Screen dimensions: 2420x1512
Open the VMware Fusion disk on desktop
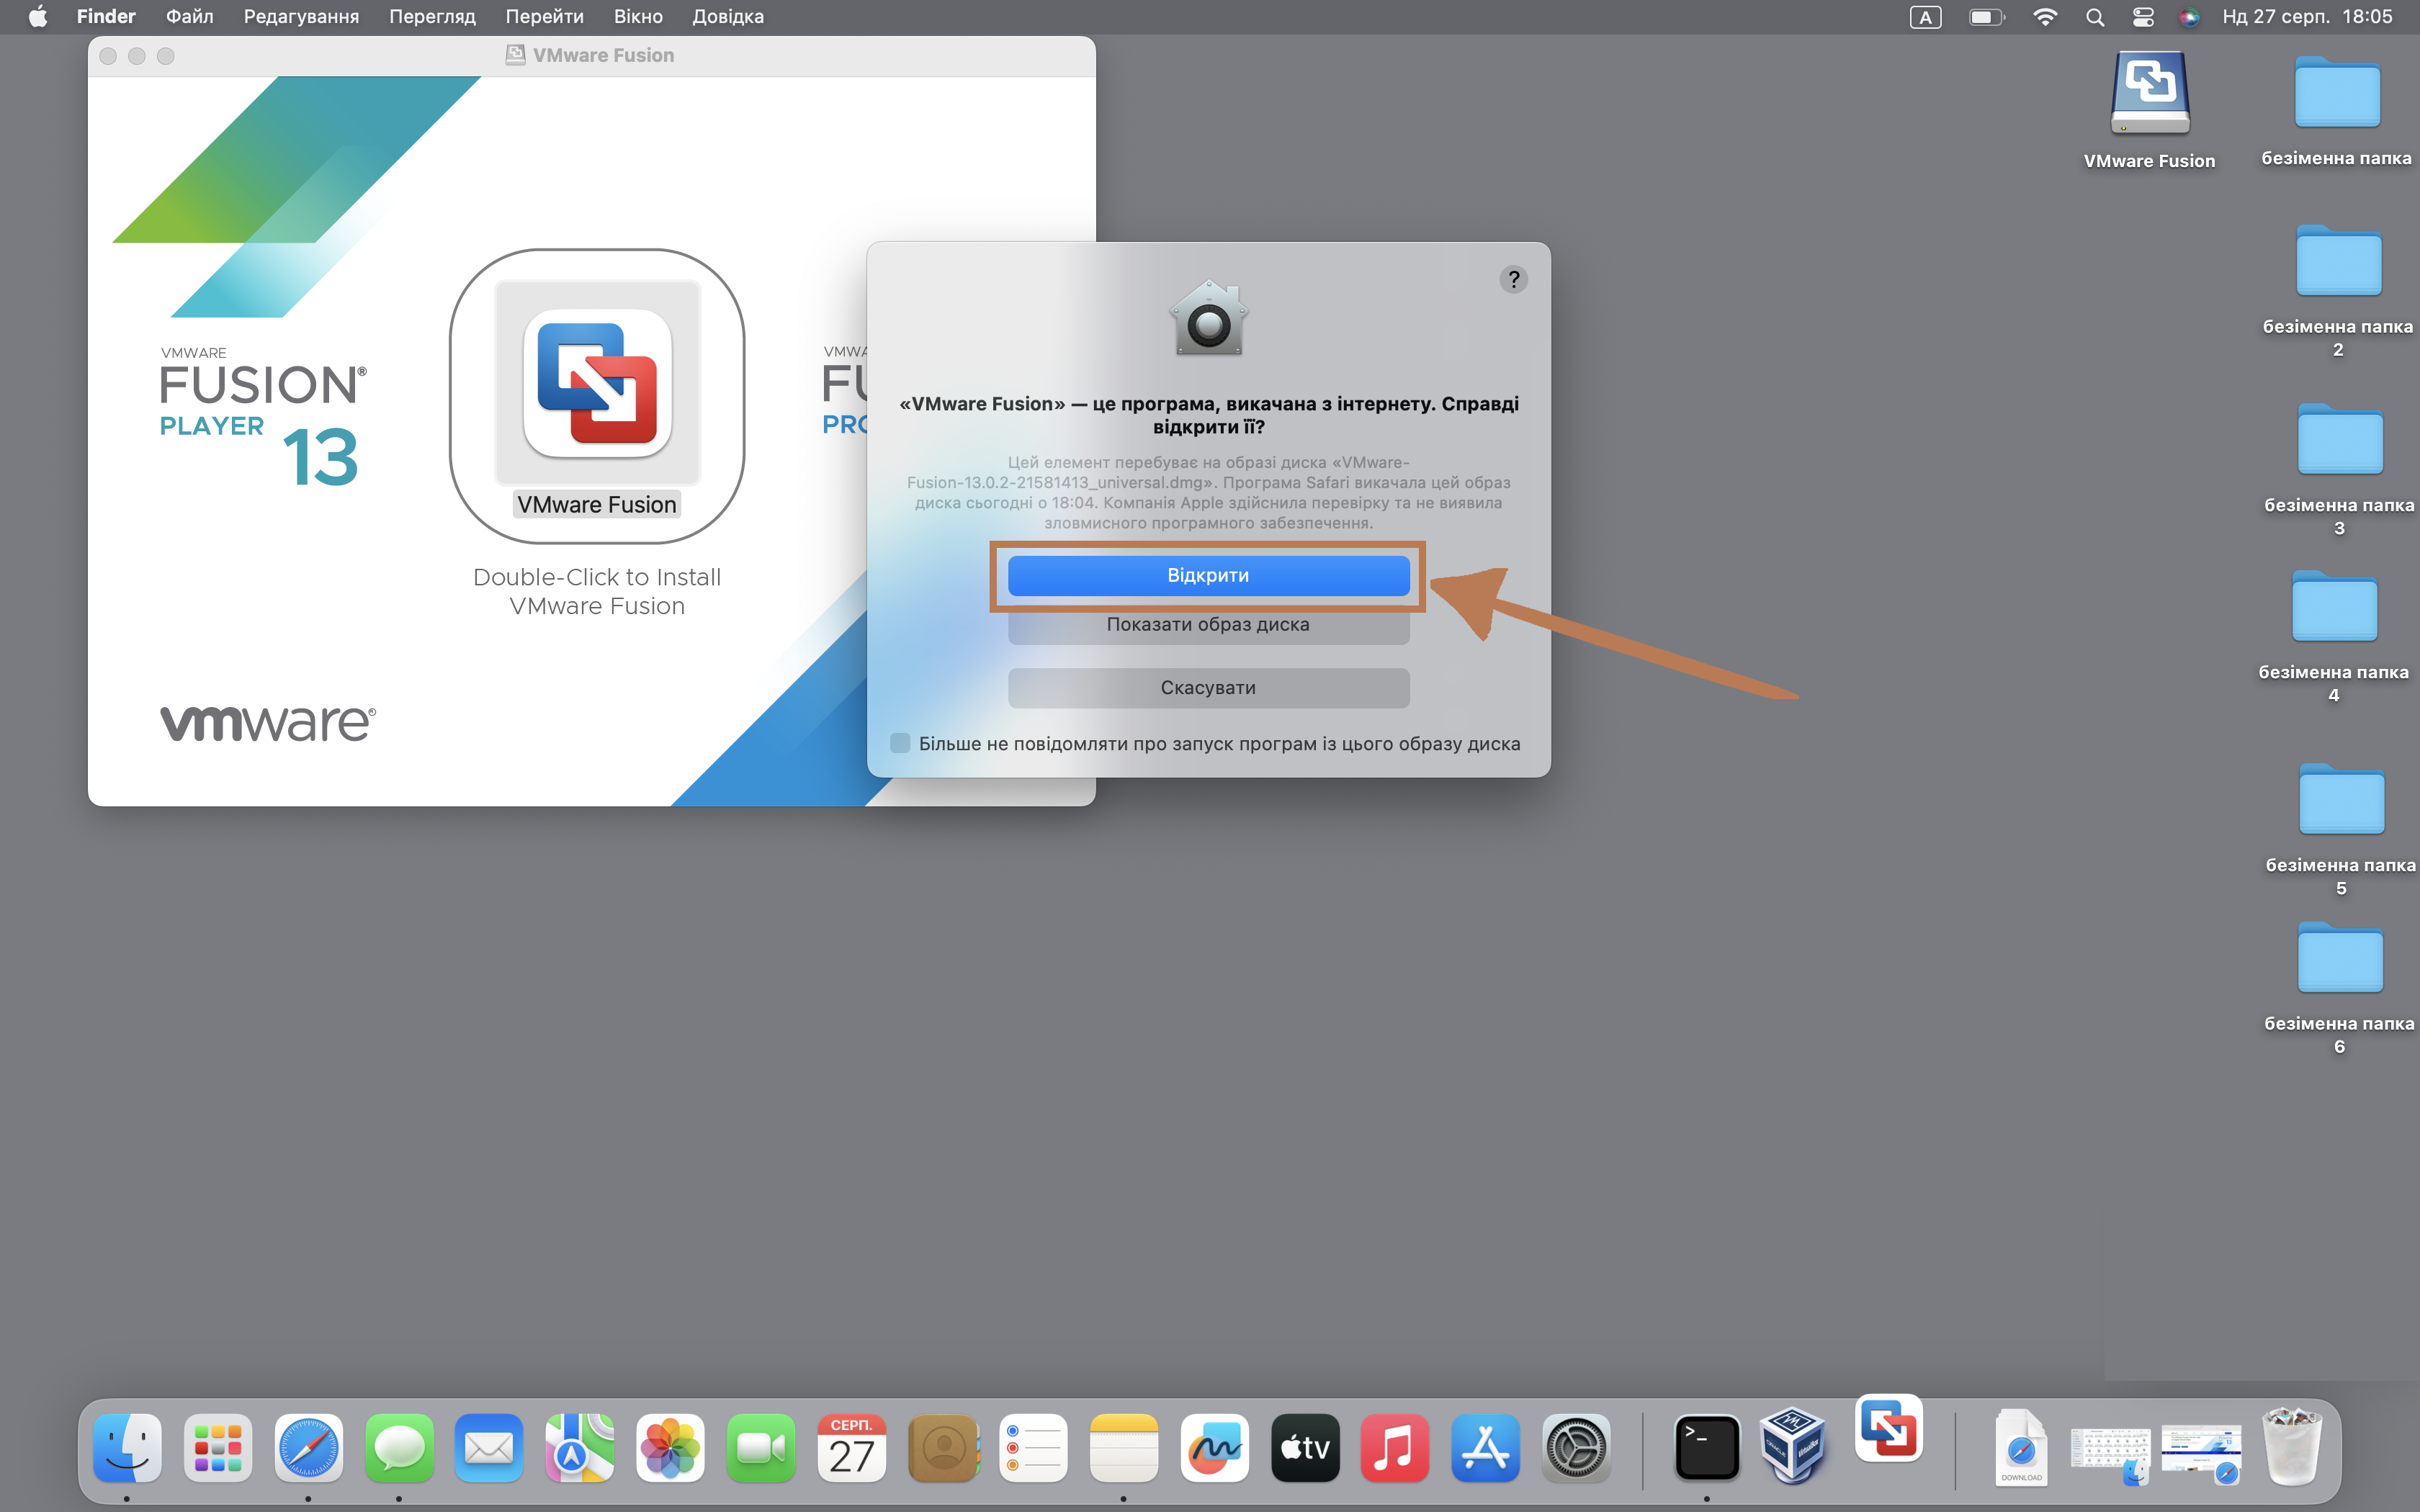[x=2149, y=93]
